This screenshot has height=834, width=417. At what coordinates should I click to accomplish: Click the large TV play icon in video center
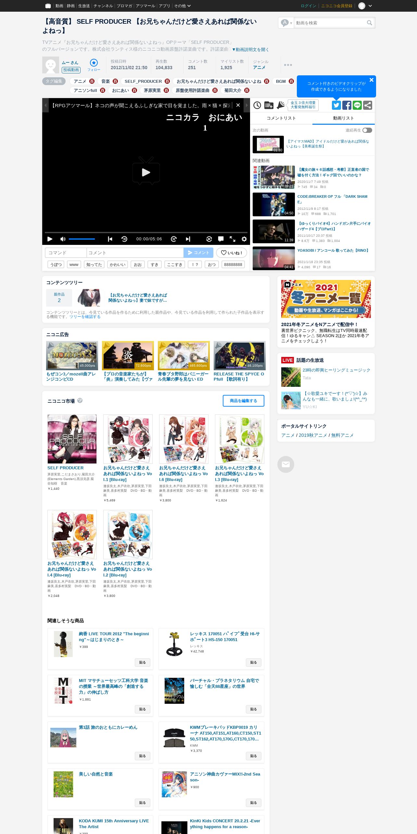pyautogui.click(x=146, y=171)
